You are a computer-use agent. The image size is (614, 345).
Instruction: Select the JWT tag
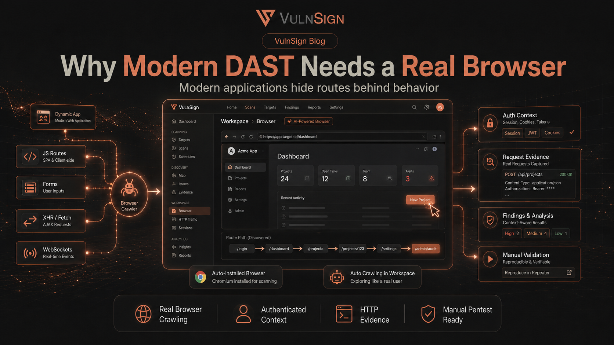point(532,133)
